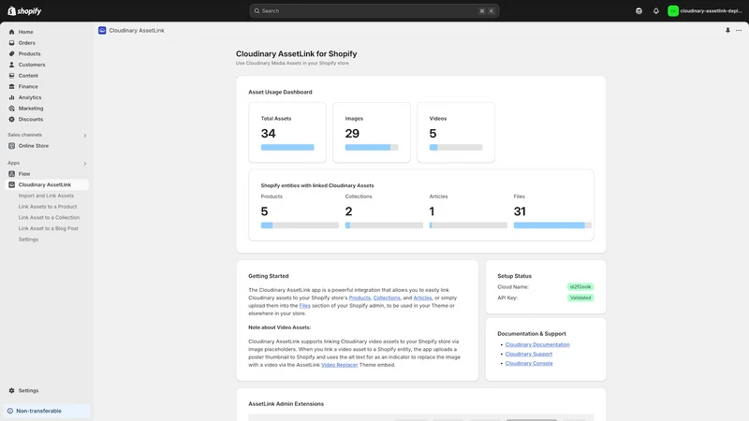
Task: Open the cloudinary-assetlink store account menu
Action: point(706,11)
